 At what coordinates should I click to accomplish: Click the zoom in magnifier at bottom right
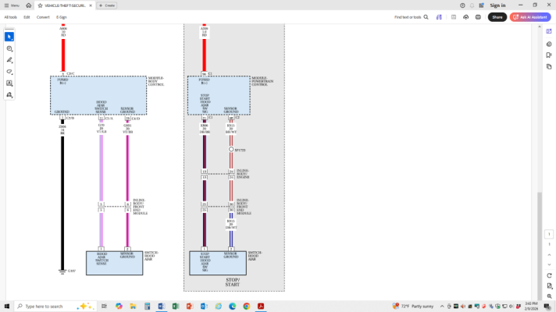tap(549, 296)
